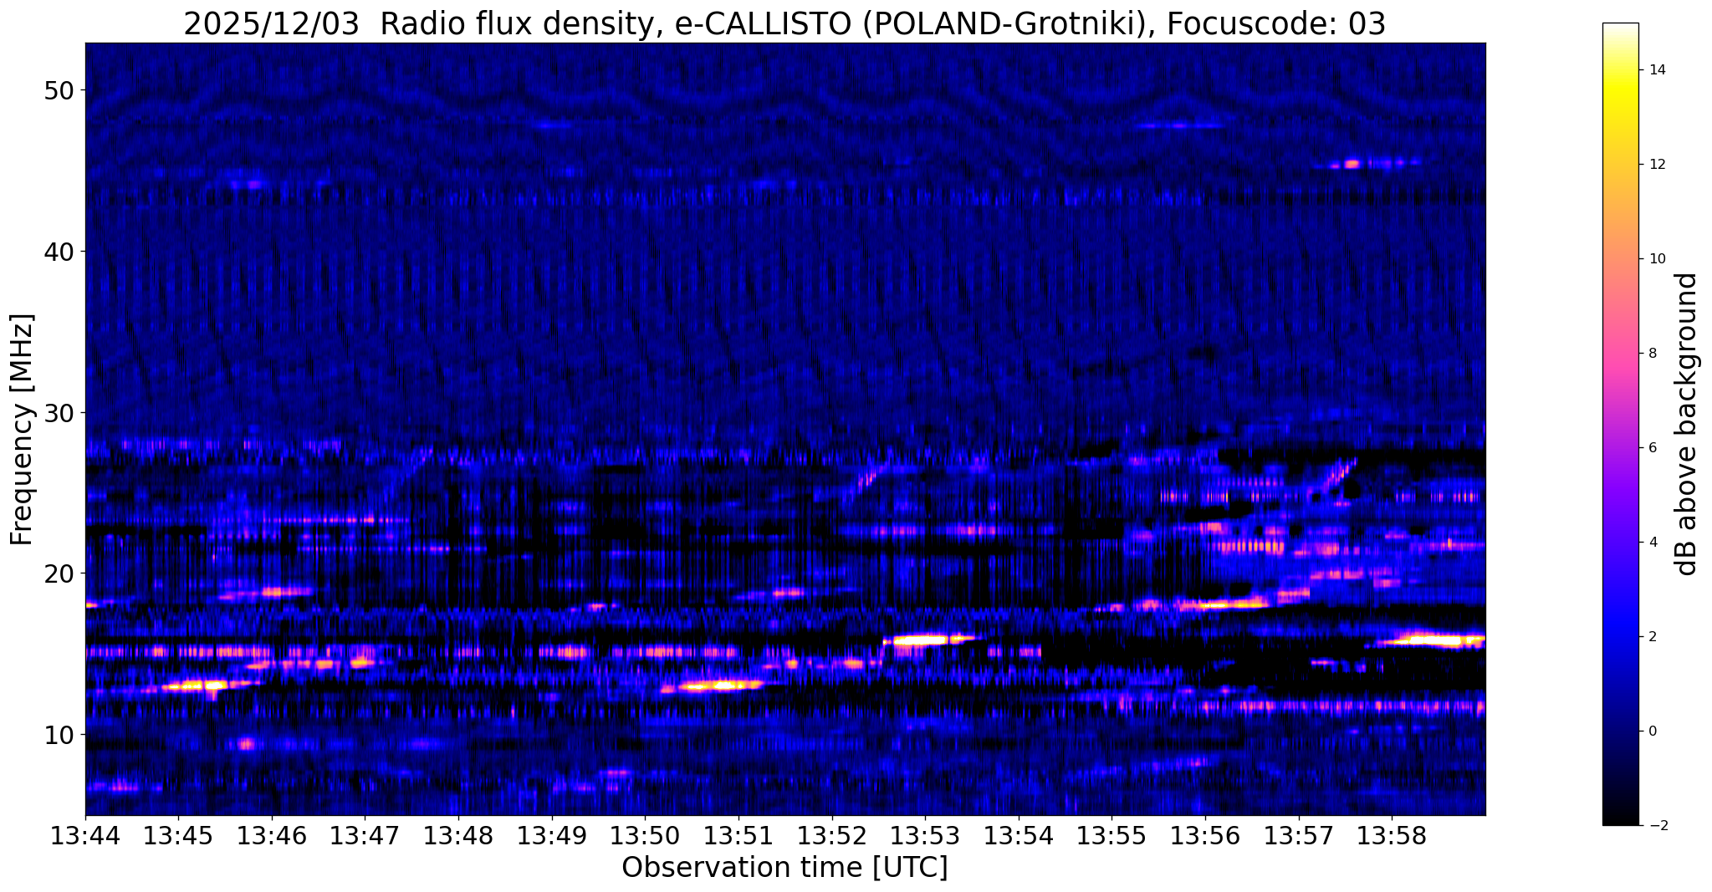Click the colorbar tick label 10
1712x892 pixels.
pos(1657,259)
